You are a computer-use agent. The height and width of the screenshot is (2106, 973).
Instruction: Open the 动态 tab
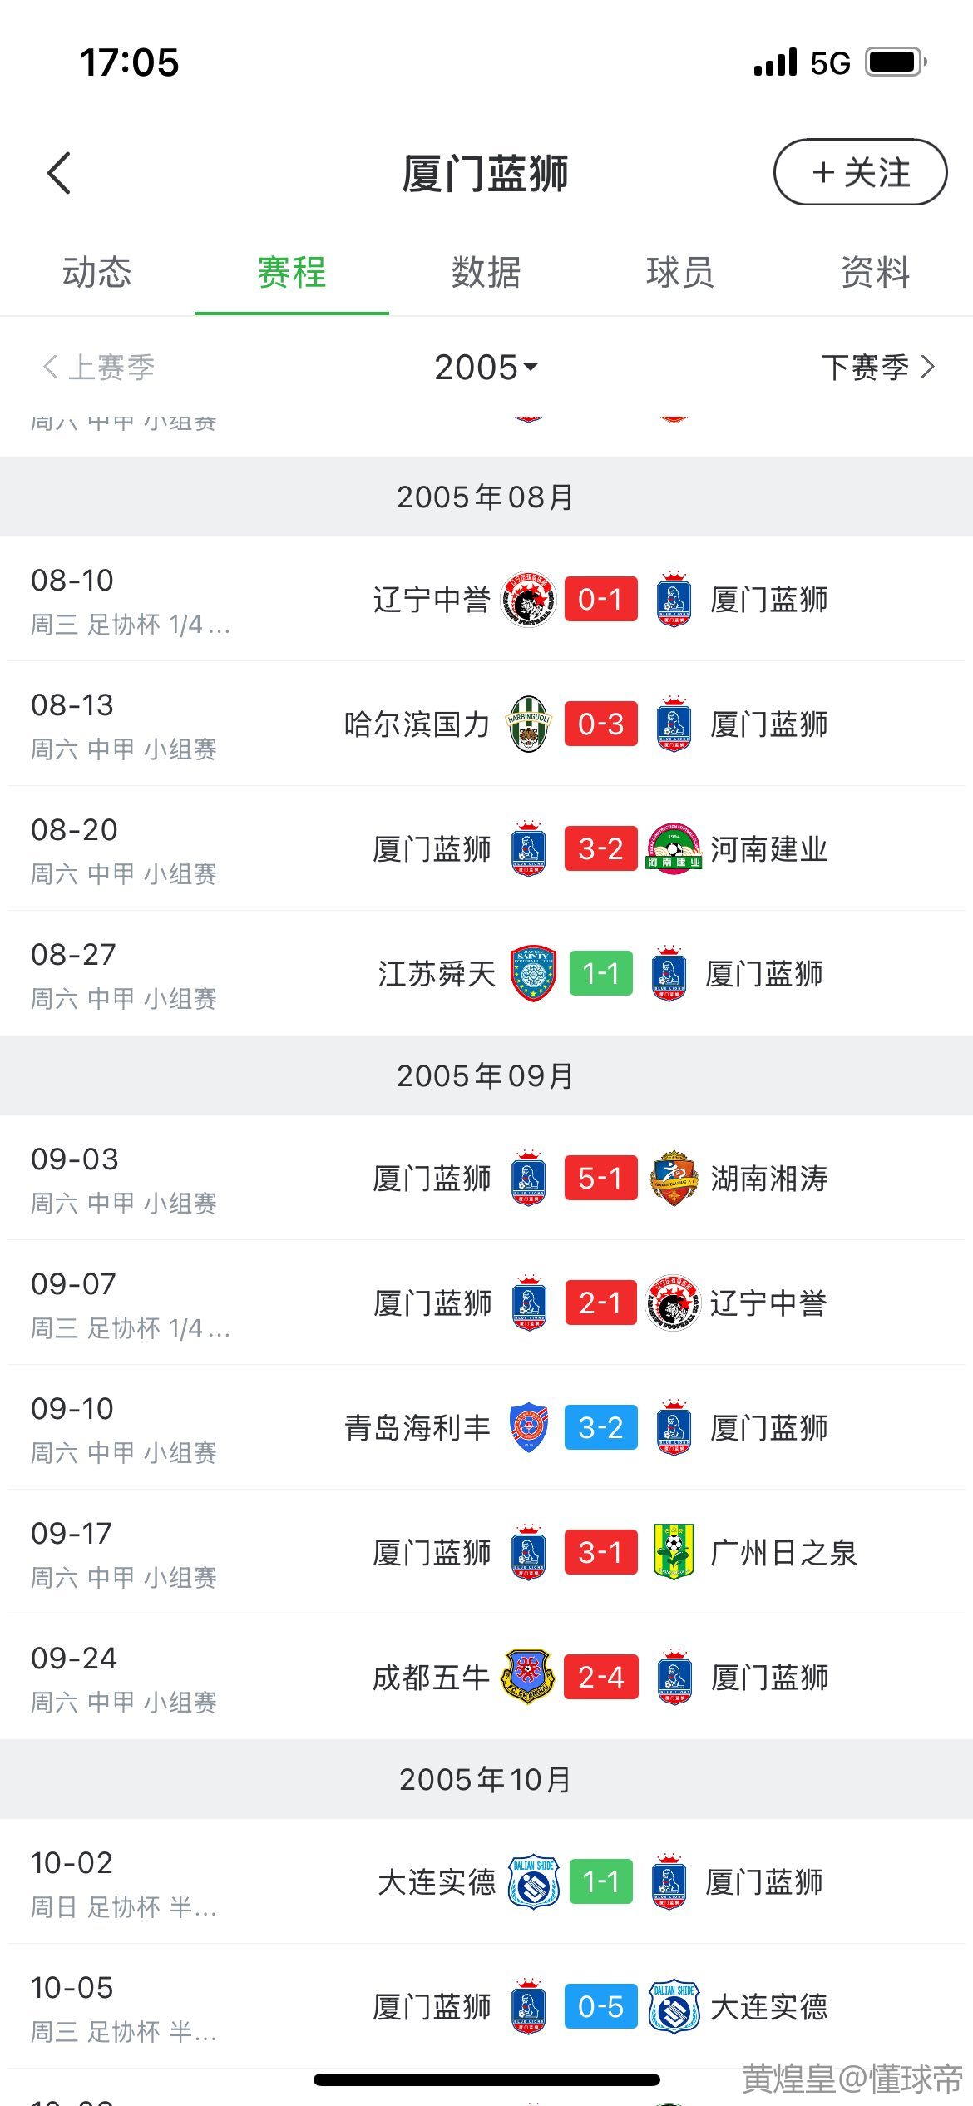(97, 272)
